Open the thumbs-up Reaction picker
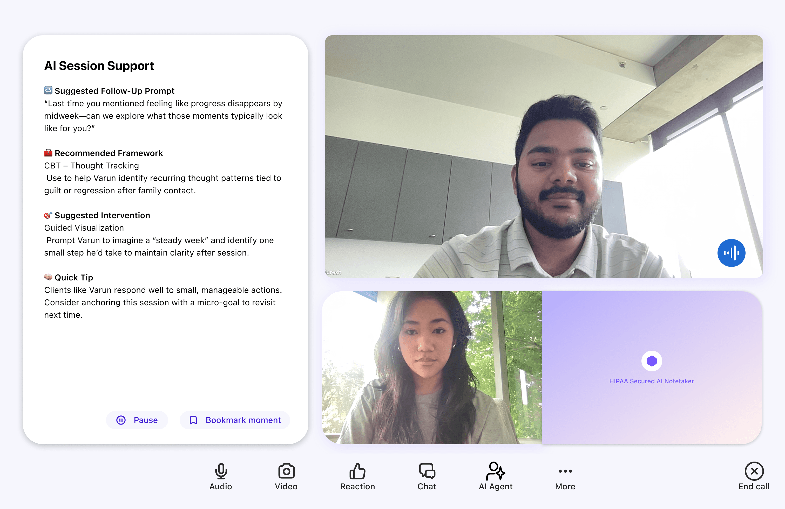The height and width of the screenshot is (509, 785). coord(357,476)
